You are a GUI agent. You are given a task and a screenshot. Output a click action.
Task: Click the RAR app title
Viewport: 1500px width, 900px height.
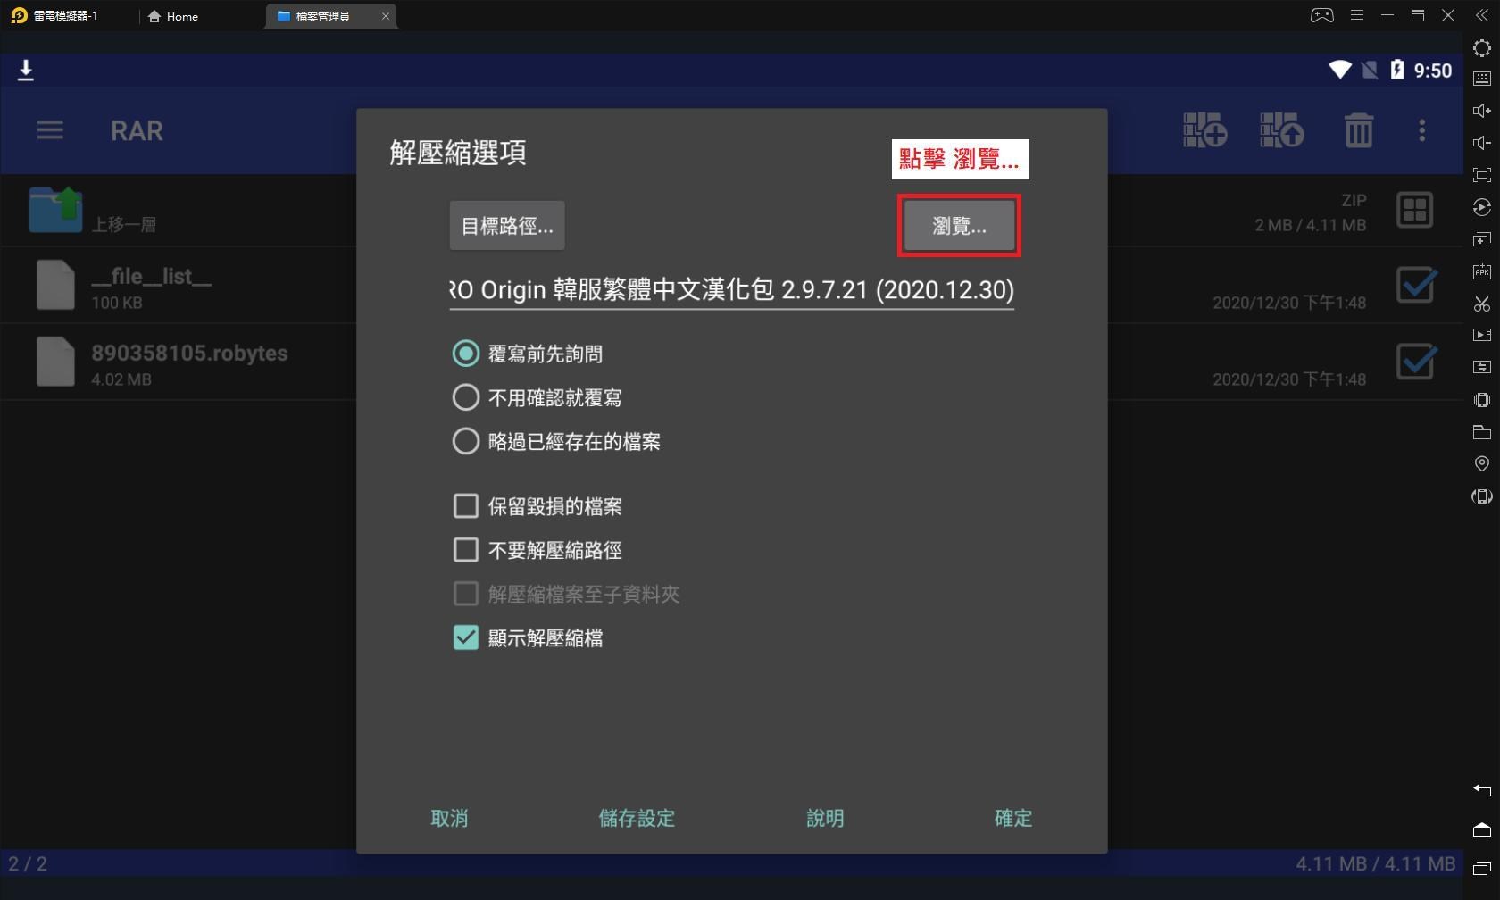(x=137, y=130)
